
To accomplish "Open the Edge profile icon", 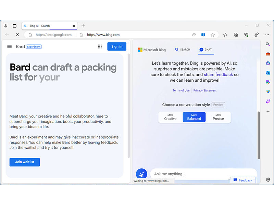I will [5, 26].
